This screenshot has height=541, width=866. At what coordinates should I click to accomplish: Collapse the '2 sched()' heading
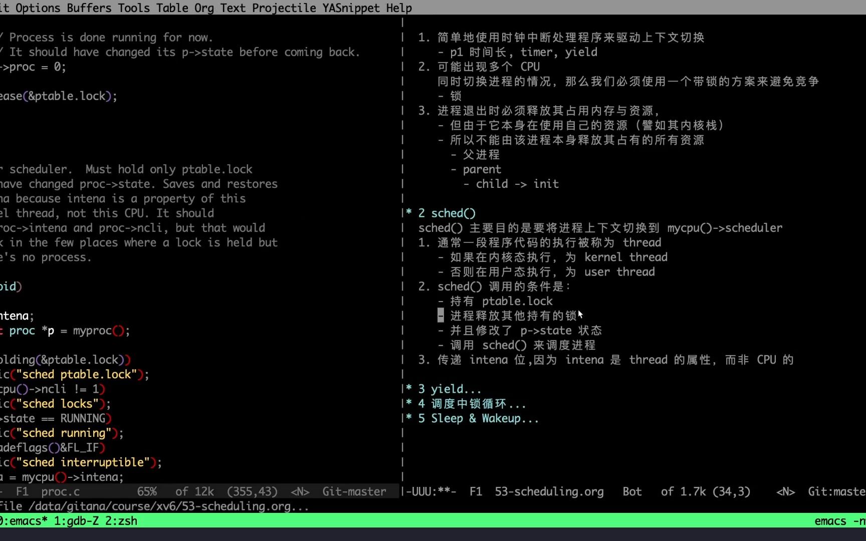(x=447, y=213)
